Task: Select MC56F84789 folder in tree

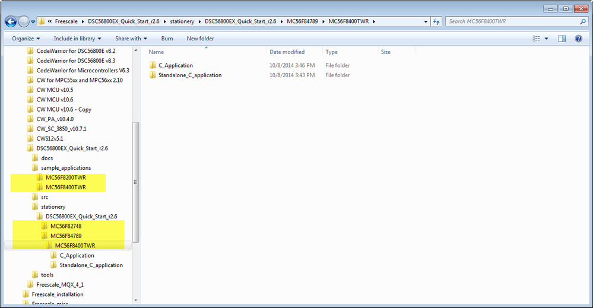Action: click(66, 236)
